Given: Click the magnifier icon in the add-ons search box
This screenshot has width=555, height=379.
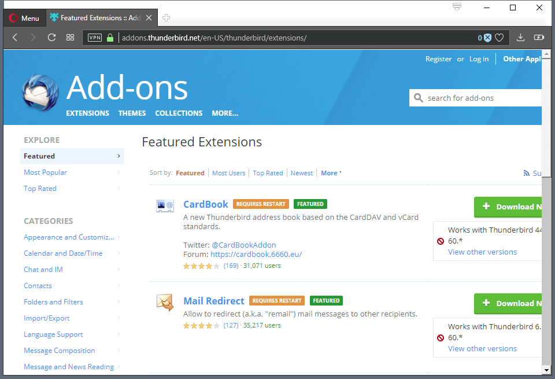Looking at the screenshot, I should pos(418,97).
